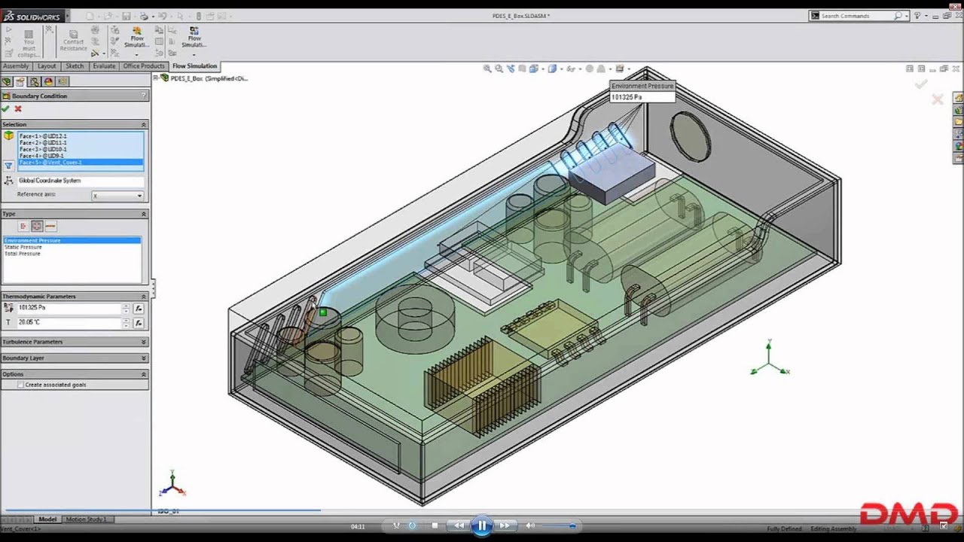Collapse the Thermodynamic Parameters section
The height and width of the screenshot is (542, 964).
(143, 297)
